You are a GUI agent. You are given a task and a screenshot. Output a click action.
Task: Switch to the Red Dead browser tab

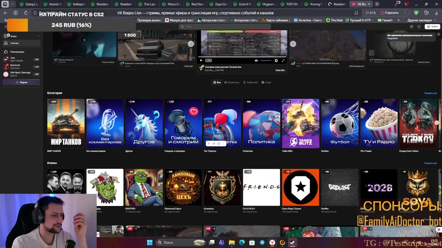point(195,4)
